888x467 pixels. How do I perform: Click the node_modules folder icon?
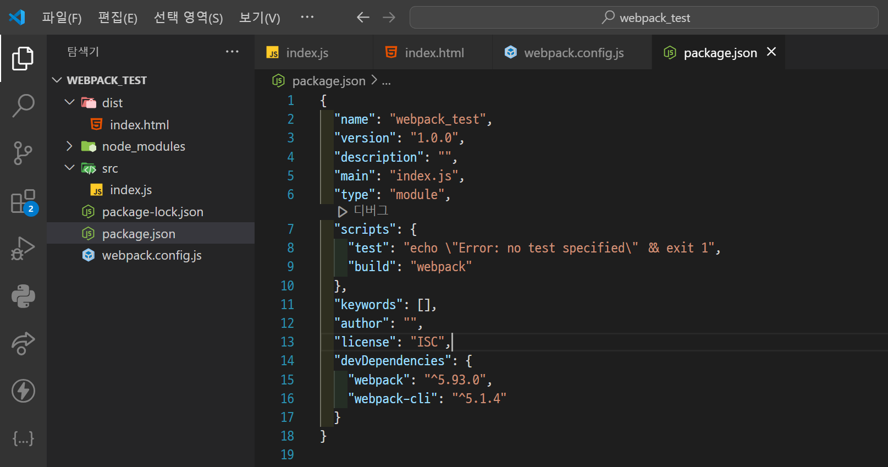(x=89, y=146)
